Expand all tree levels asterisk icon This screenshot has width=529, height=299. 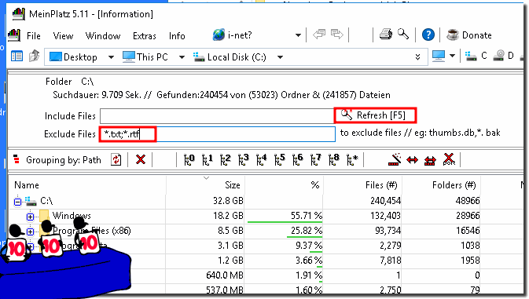coord(352,159)
